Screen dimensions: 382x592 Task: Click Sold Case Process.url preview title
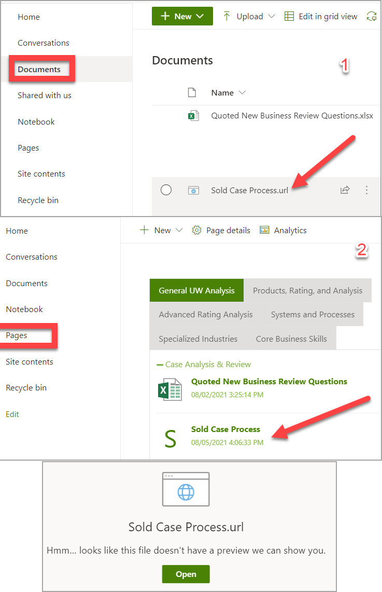[x=186, y=527]
